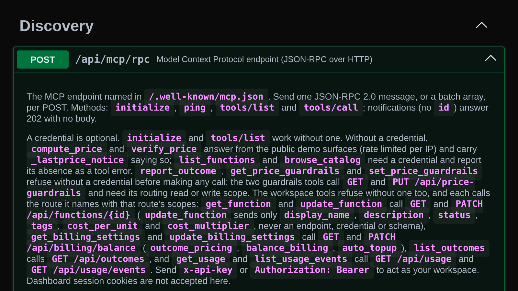Select the x-api-key header name

pyautogui.click(x=208, y=270)
